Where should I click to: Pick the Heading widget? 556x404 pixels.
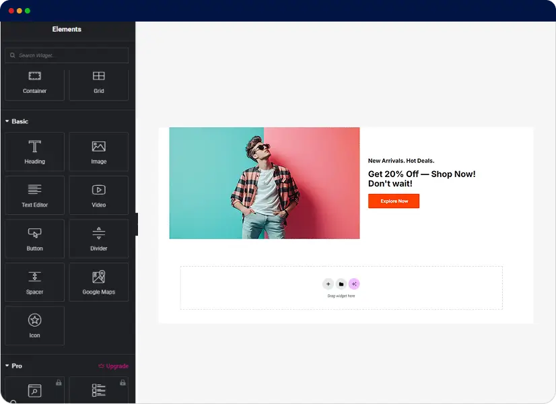coord(34,151)
